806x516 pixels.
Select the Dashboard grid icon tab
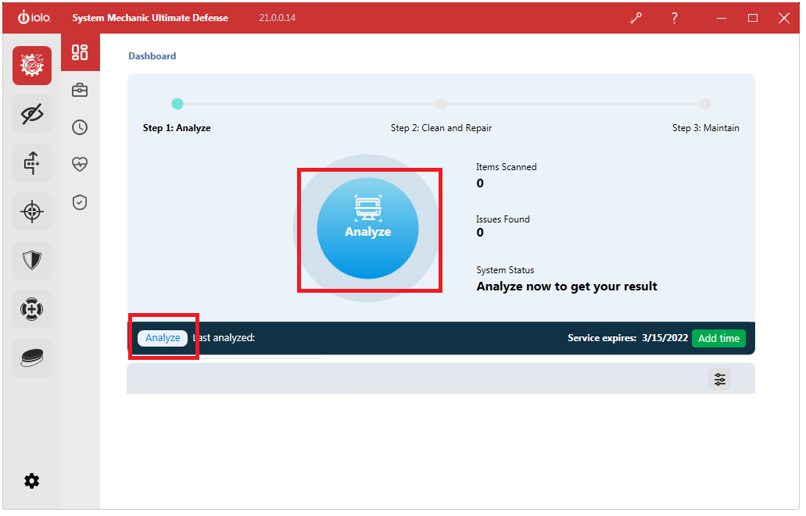point(81,52)
